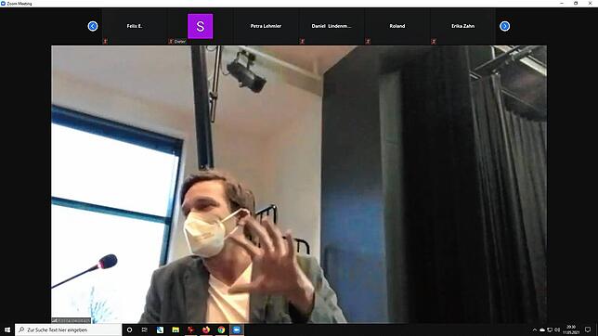Image resolution: width=598 pixels, height=336 pixels.
Task: Select Erika Zahn participant tile
Action: [x=462, y=26]
